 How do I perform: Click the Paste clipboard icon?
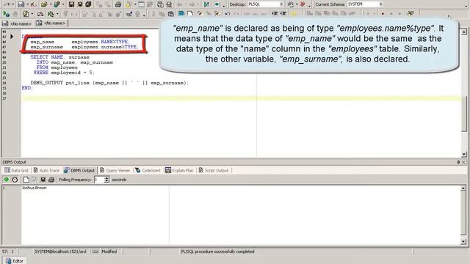(x=170, y=14)
